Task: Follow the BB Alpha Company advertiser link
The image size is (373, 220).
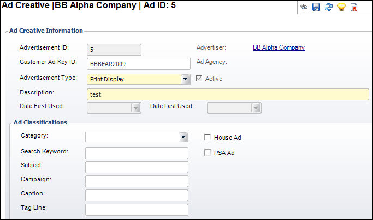Action: [x=279, y=47]
